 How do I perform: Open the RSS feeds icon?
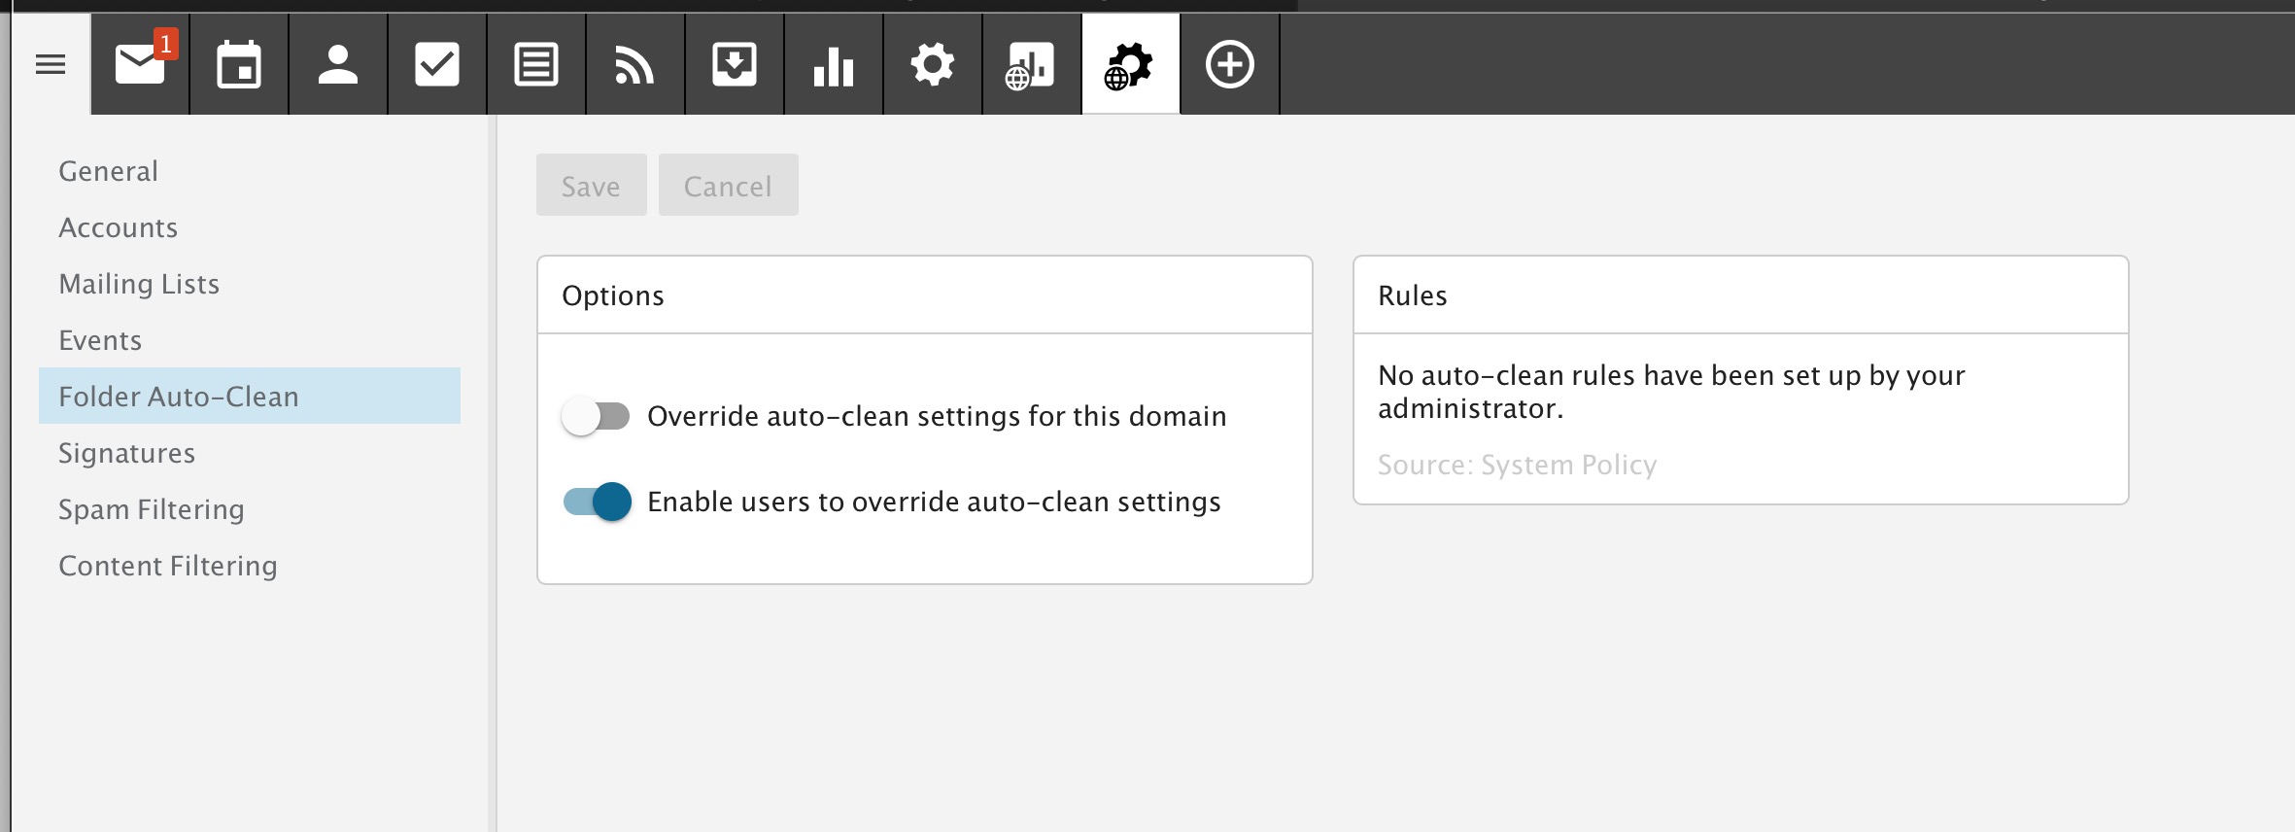click(x=635, y=65)
